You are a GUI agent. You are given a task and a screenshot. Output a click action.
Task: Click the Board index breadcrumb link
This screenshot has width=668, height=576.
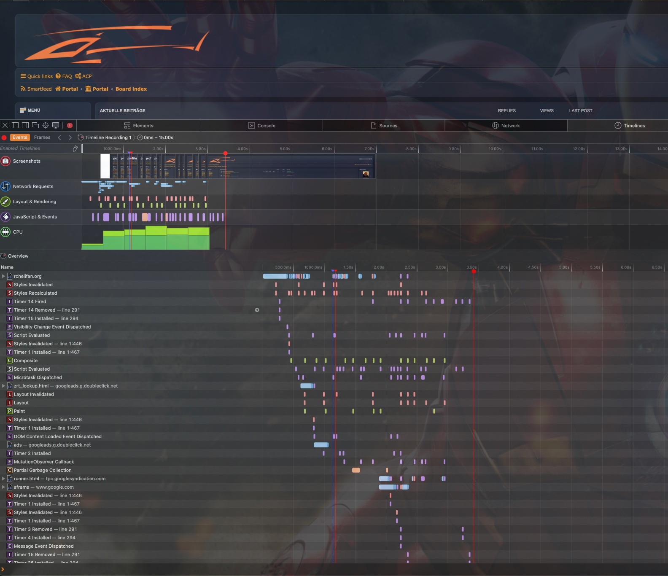pyautogui.click(x=131, y=89)
